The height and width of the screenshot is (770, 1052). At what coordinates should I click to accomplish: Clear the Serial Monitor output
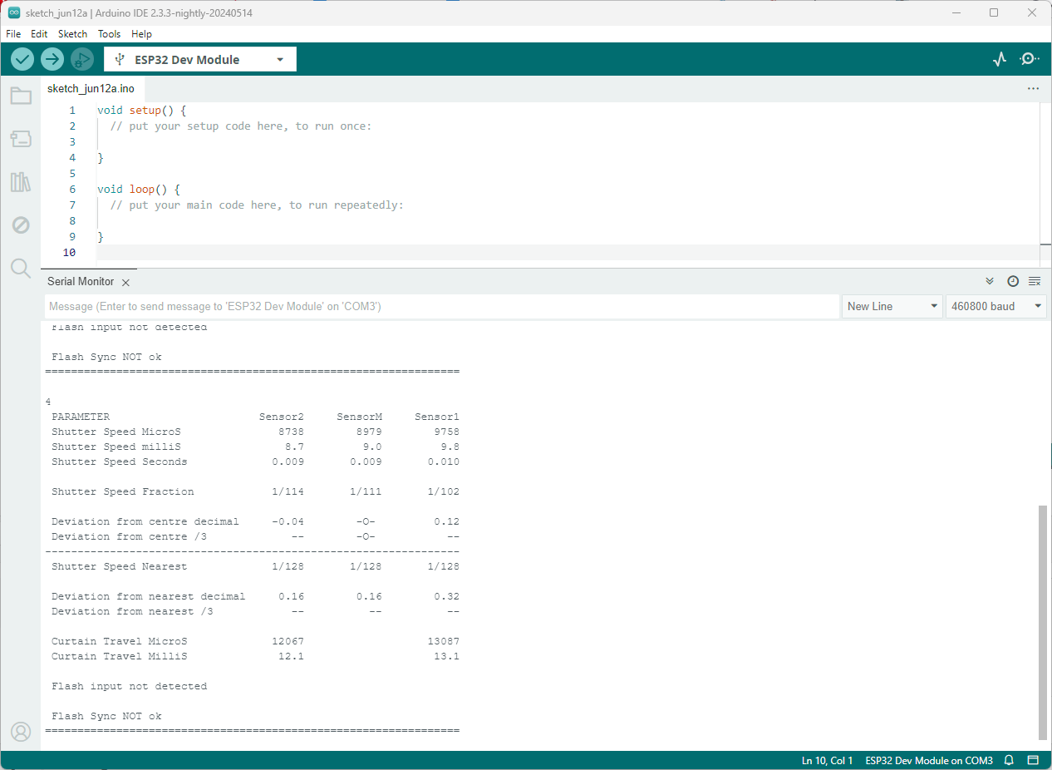(1035, 281)
